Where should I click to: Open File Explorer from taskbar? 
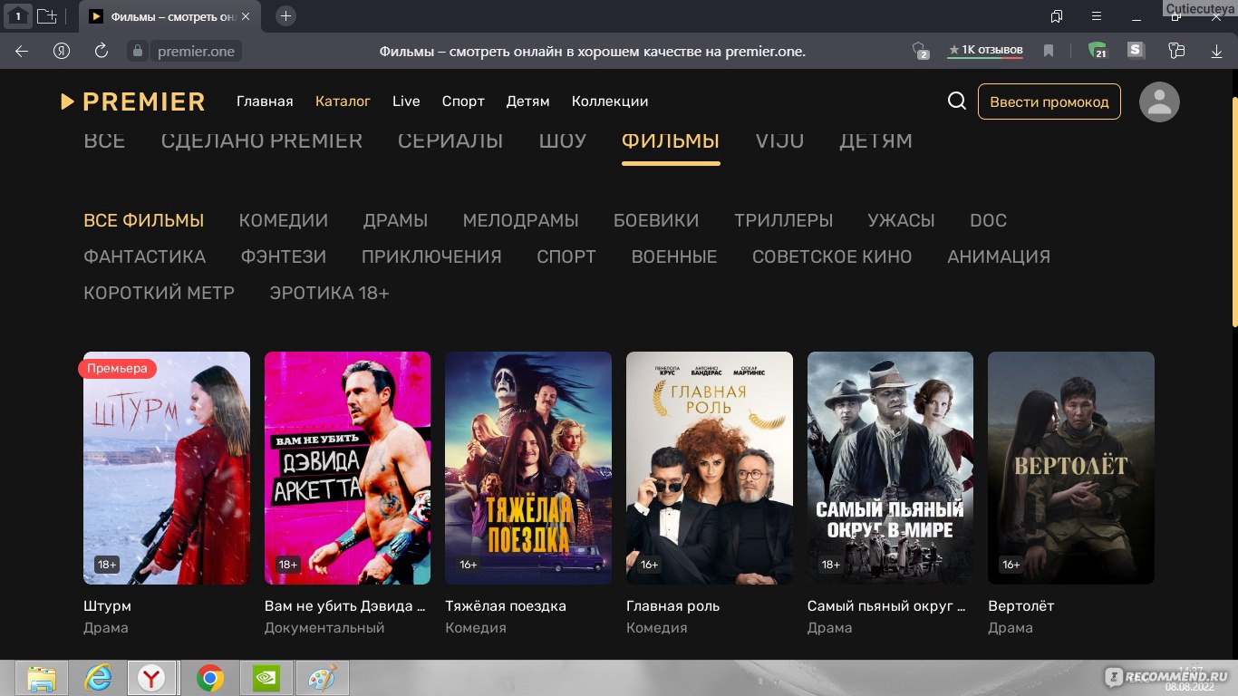point(42,678)
